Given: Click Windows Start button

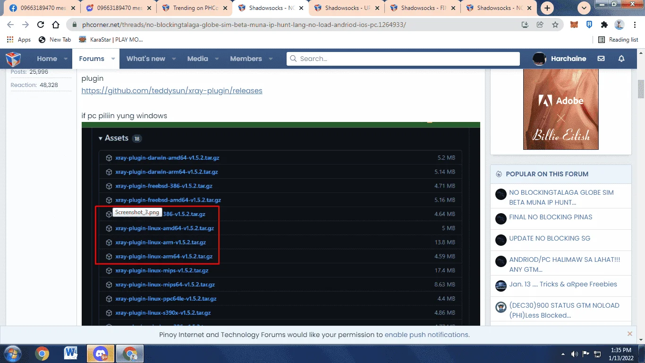Looking at the screenshot, I should click(x=12, y=354).
